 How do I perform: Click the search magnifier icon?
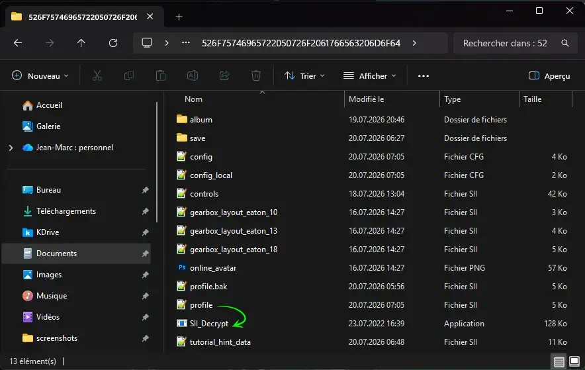(565, 43)
